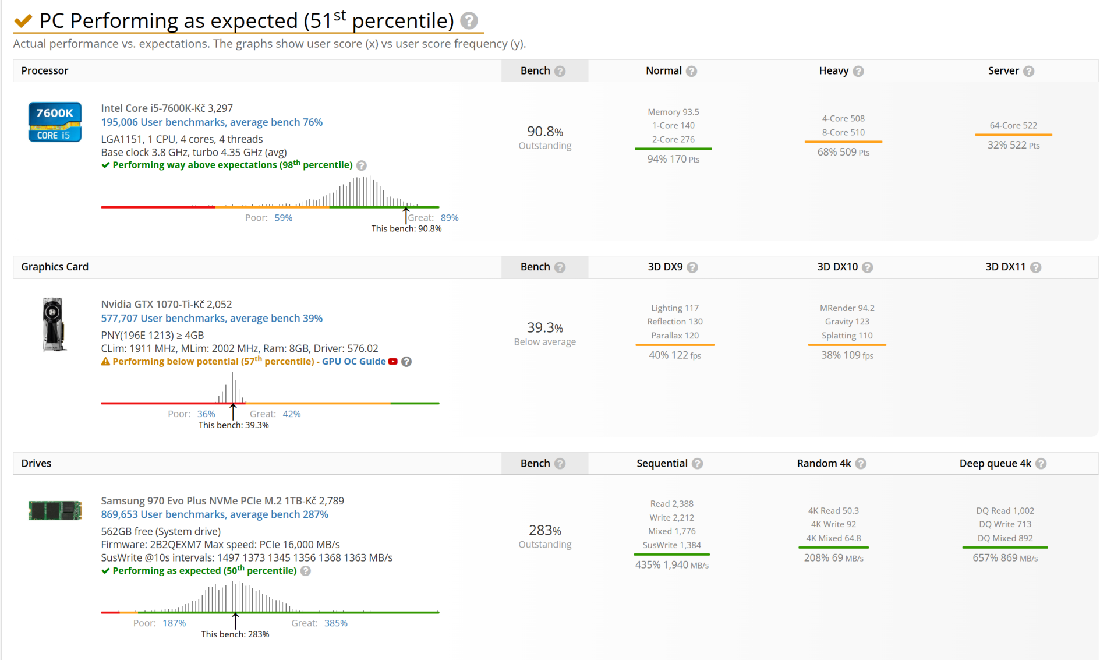Viewport: 1100px width, 660px height.
Task: Click the drive Poor 187% value
Action: coord(174,623)
